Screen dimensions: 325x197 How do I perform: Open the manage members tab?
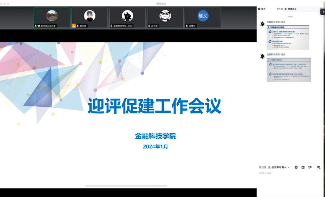pos(290,9)
